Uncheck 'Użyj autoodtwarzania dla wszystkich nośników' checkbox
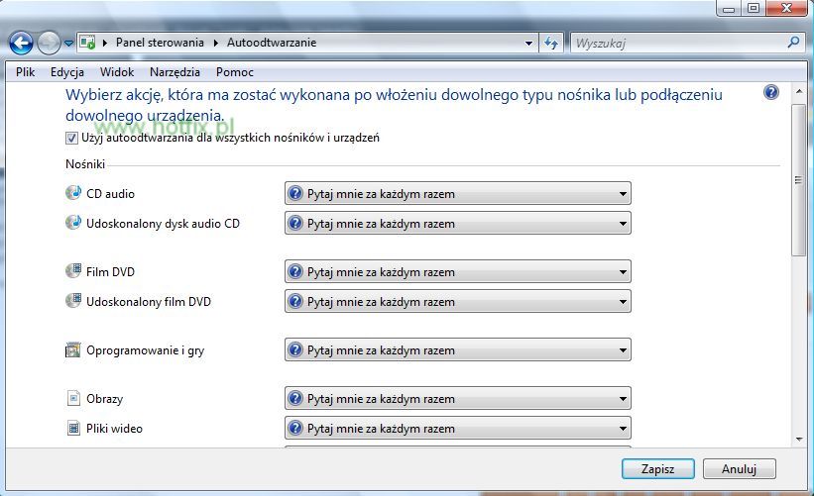 click(71, 138)
